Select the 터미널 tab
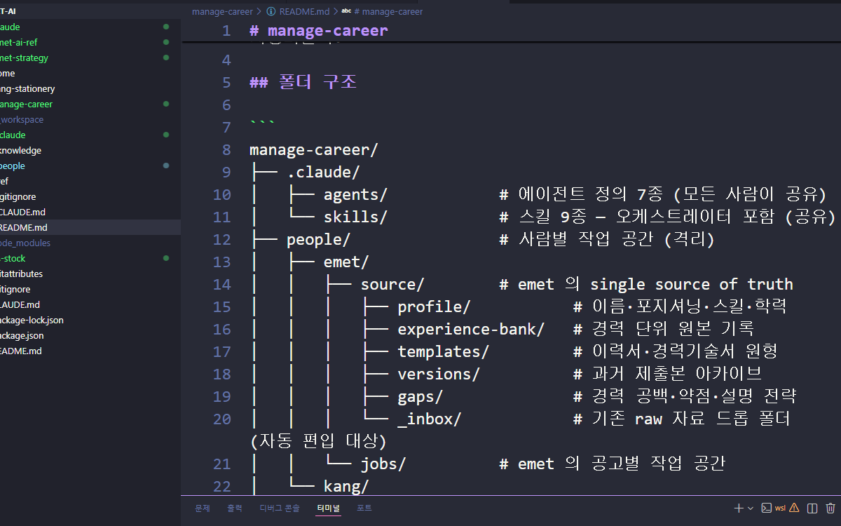The width and height of the screenshot is (841, 526). pos(328,508)
